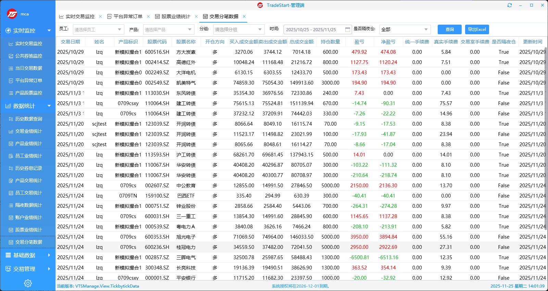This screenshot has width=548, height=291.
Task: Open 股票业绩统计 in sidebar
Action: (28, 230)
